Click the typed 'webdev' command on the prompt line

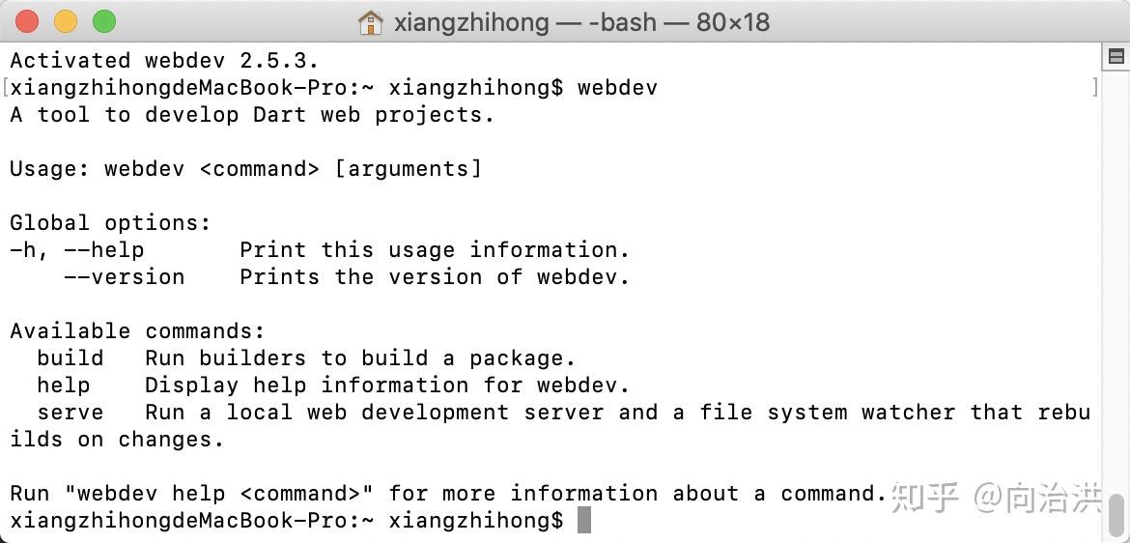pos(617,88)
